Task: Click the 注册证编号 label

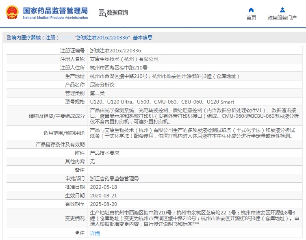Action: [72, 51]
